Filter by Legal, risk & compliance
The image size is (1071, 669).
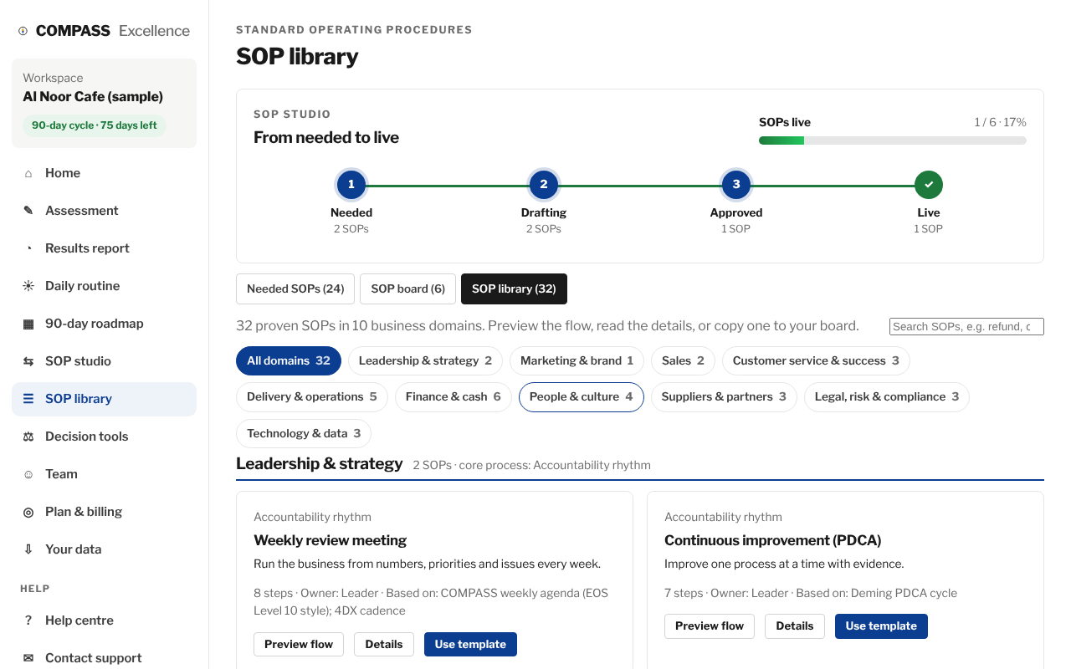click(x=887, y=397)
